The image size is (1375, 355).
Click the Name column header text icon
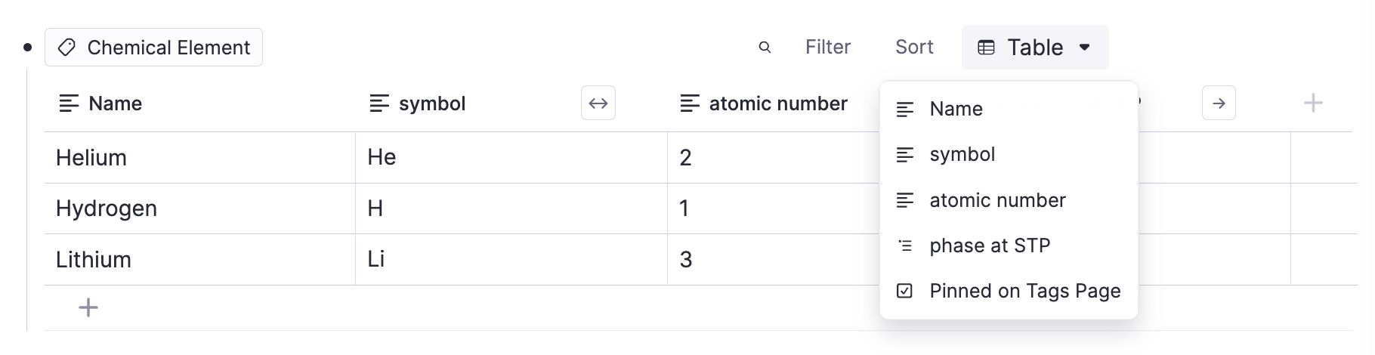click(69, 103)
